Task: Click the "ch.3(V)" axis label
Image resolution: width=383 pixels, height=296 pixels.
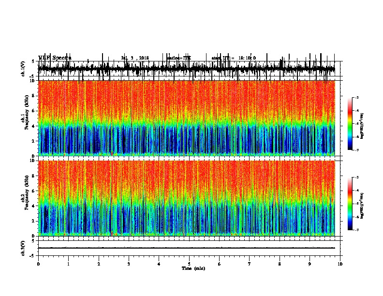Action: [23, 248]
